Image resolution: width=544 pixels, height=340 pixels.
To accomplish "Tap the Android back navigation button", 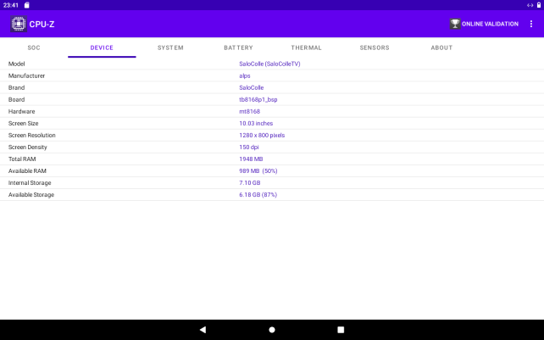I will click(x=203, y=330).
